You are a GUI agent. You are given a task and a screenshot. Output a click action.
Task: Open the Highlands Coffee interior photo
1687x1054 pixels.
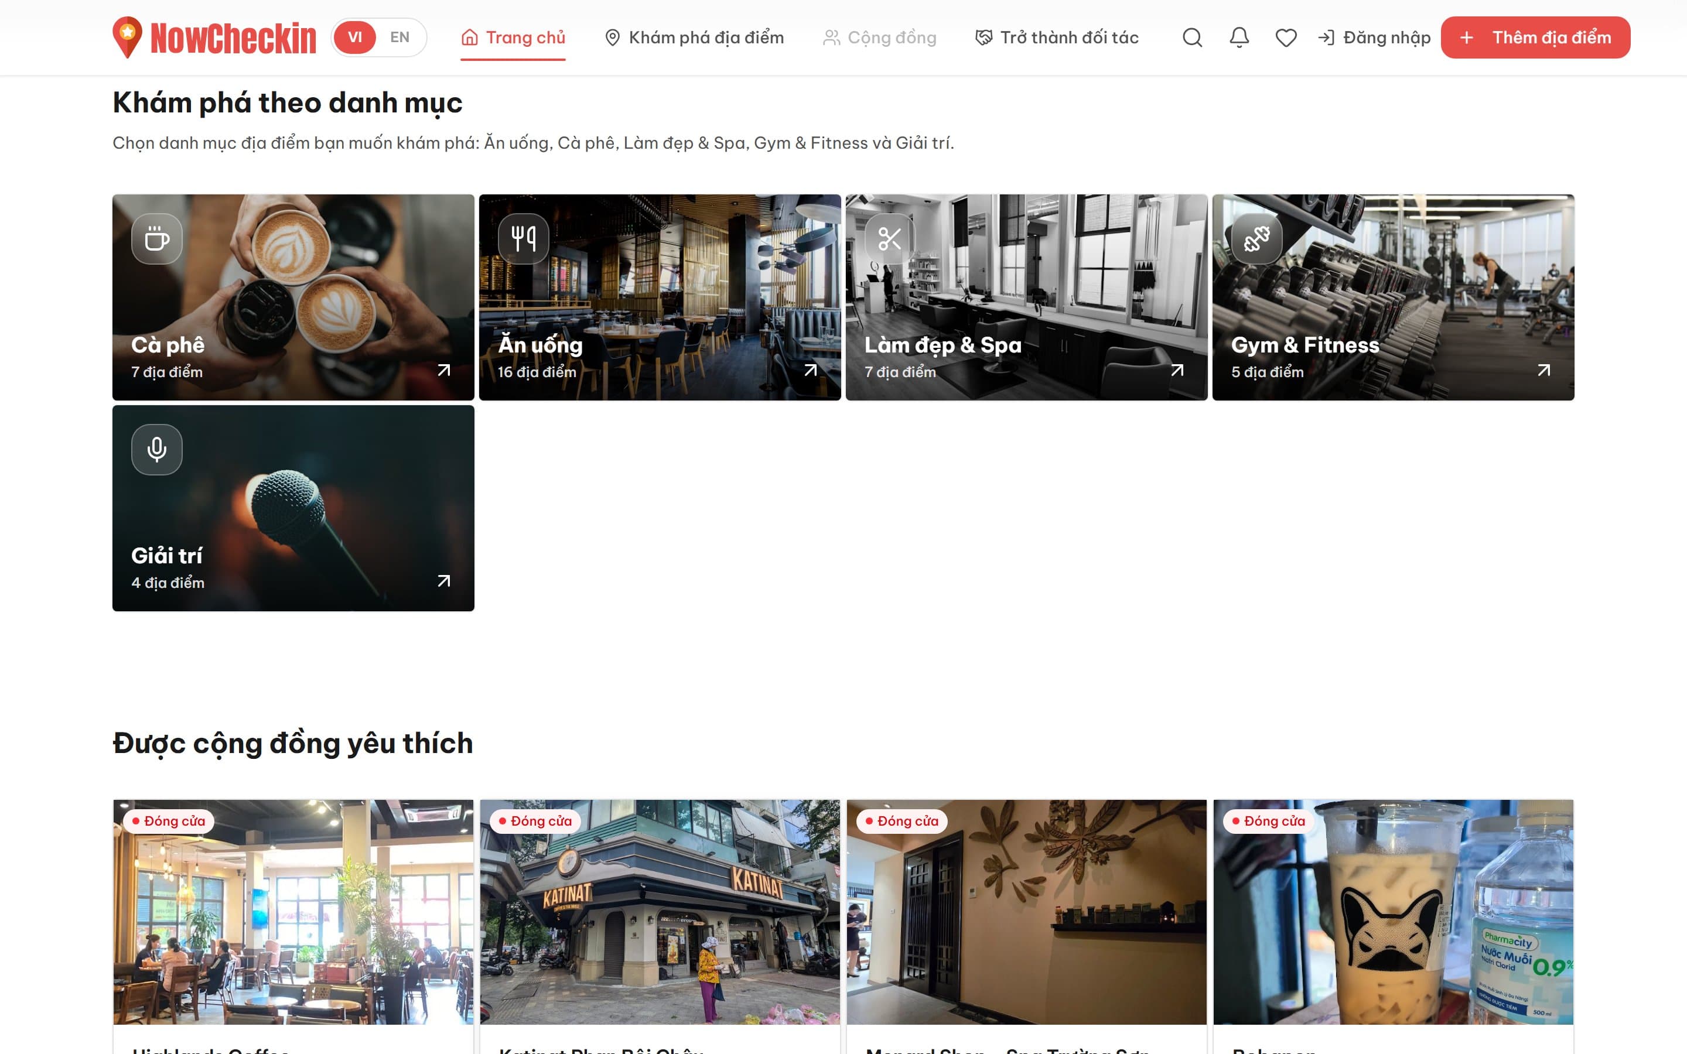[293, 912]
